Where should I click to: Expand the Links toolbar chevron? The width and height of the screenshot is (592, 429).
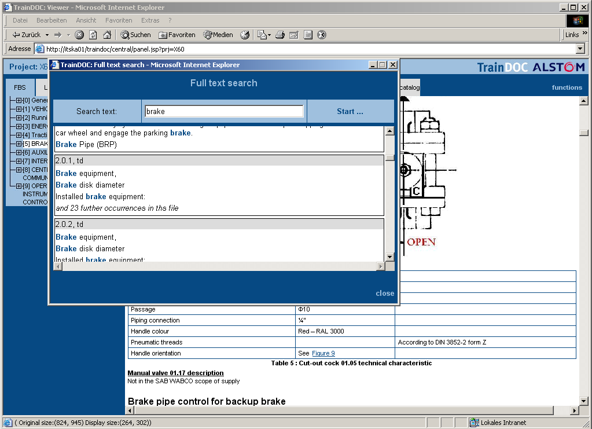point(585,33)
